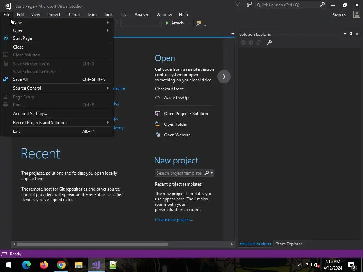Screen dimensions: 363x272
Task: Click the green Attach play icon
Action: click(167, 23)
